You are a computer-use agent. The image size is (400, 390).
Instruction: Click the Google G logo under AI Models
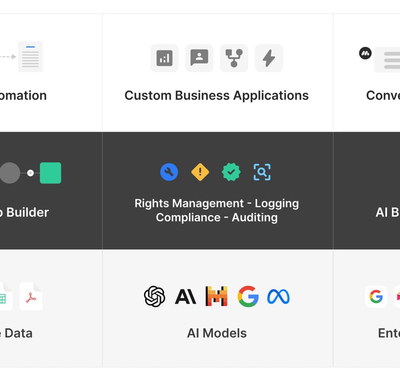click(x=248, y=296)
